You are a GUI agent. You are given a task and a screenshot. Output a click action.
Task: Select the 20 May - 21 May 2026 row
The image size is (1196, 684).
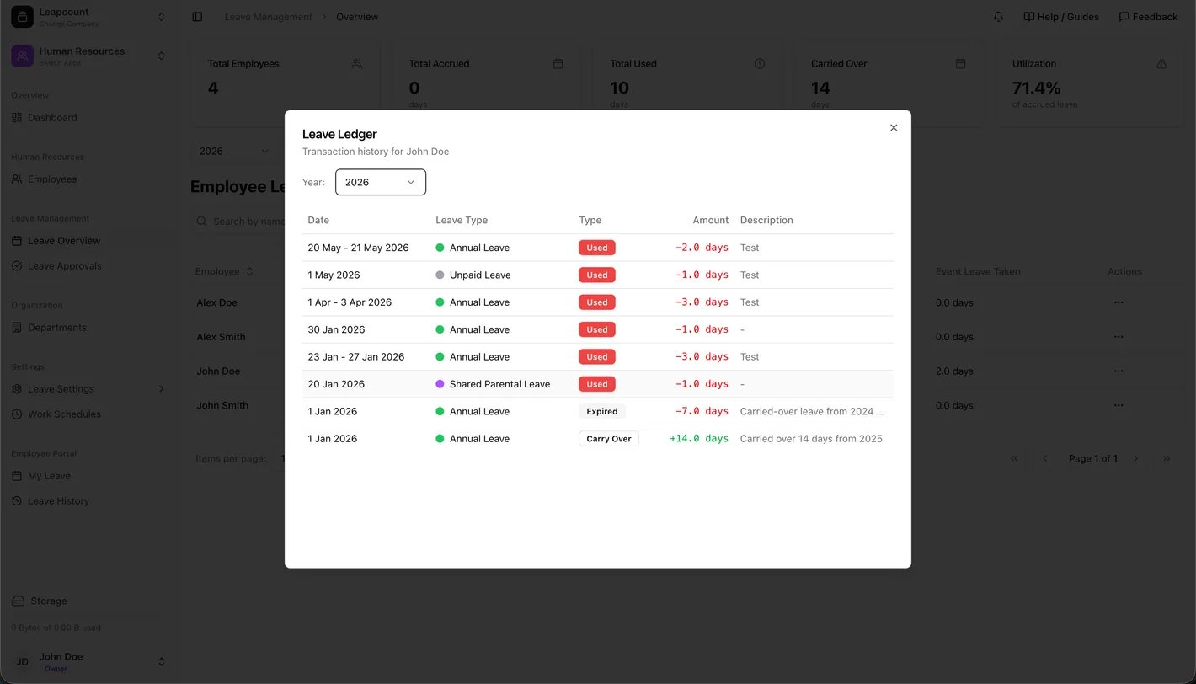point(598,248)
